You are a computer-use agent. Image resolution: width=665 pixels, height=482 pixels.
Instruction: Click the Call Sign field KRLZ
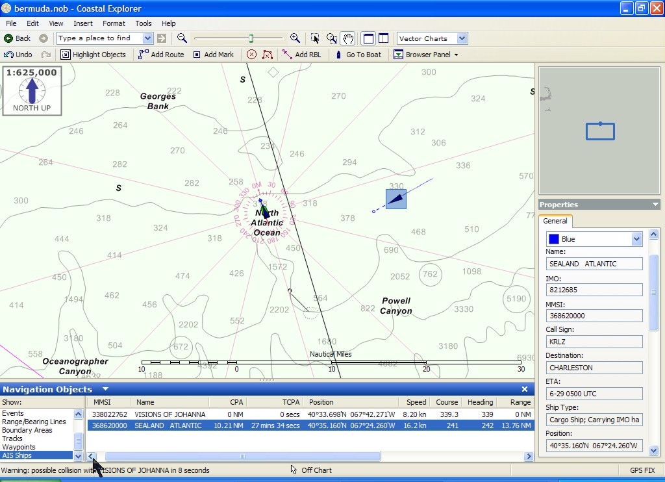click(x=594, y=342)
